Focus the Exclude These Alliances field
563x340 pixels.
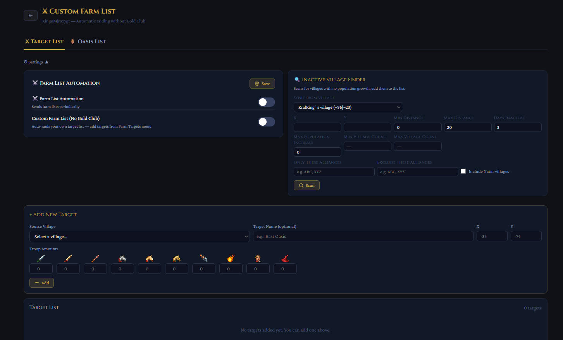[418, 172]
